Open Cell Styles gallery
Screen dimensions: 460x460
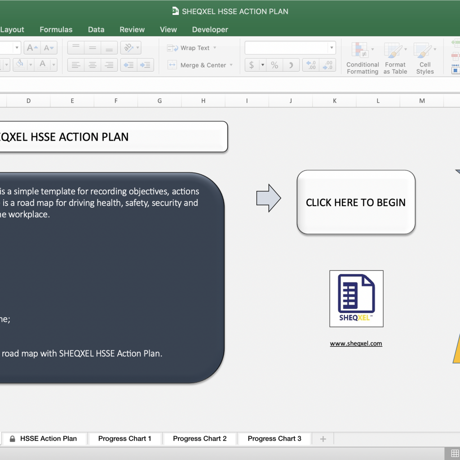tap(425, 58)
